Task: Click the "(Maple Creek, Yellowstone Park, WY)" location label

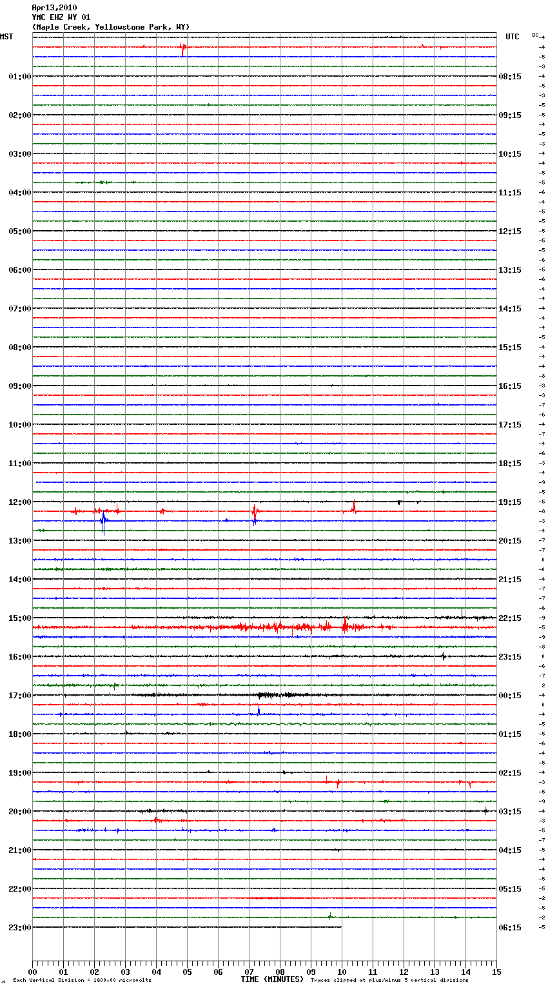Action: click(x=111, y=27)
